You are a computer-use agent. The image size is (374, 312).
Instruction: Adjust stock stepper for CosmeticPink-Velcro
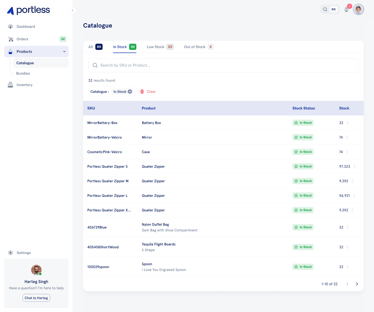click(347, 152)
